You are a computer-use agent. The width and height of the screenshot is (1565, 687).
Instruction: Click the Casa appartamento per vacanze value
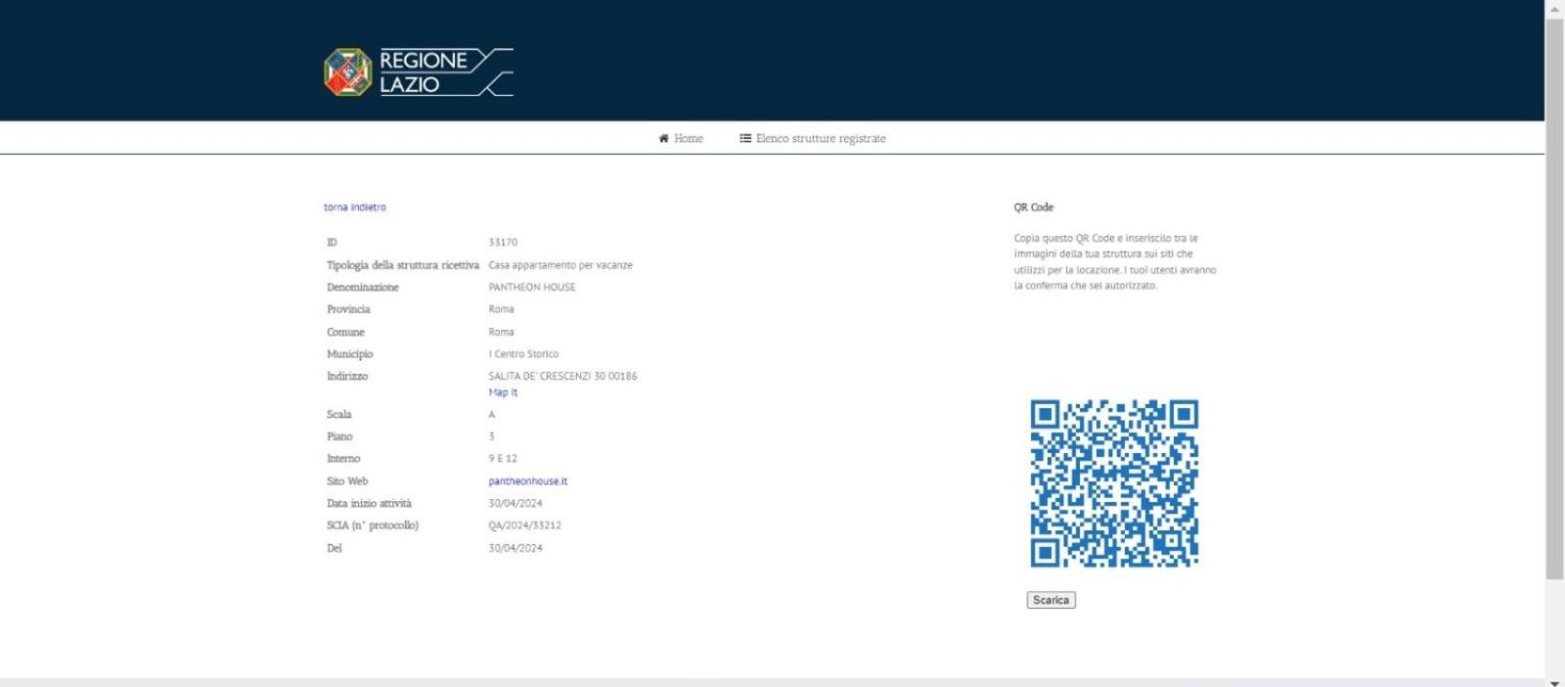(x=560, y=265)
